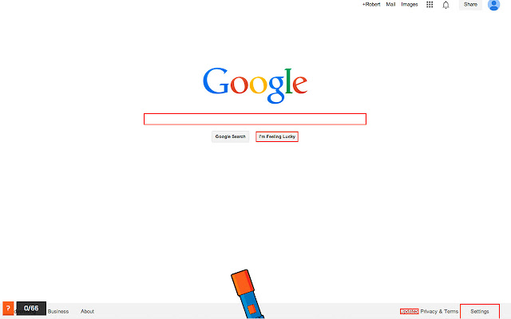The height and width of the screenshot is (319, 511).
Task: Open the +Robert link
Action: click(x=371, y=5)
